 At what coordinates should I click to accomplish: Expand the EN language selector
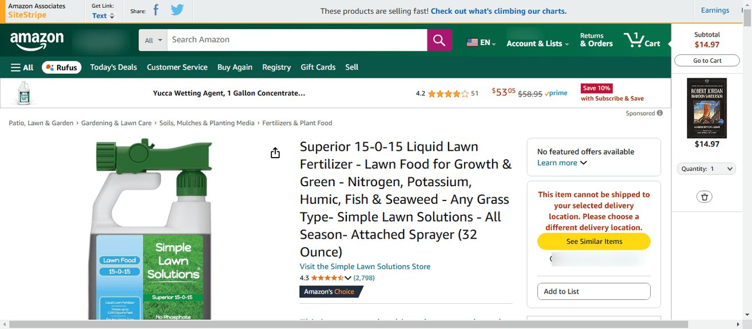[481, 43]
